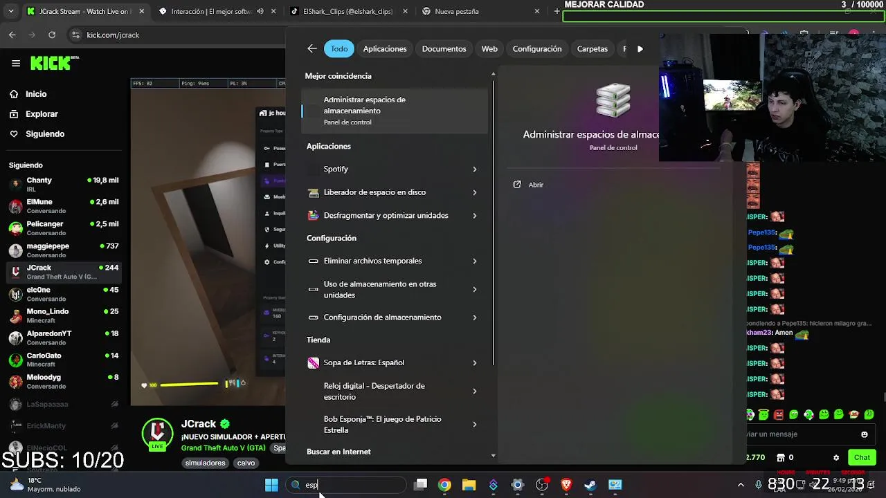The width and height of the screenshot is (886, 498).
Task: Click Eliminar archivos temporales settings icon
Action: click(314, 261)
